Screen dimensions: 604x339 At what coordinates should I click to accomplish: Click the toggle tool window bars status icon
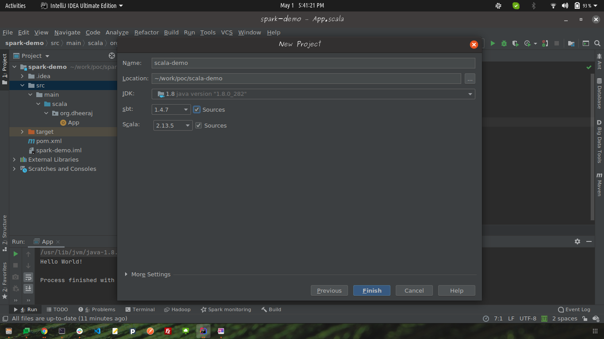tap(5, 319)
